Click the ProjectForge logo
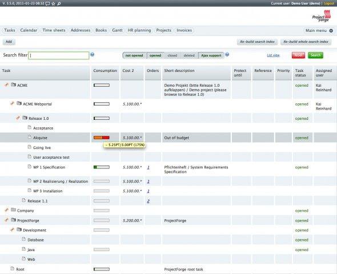 (x=322, y=16)
